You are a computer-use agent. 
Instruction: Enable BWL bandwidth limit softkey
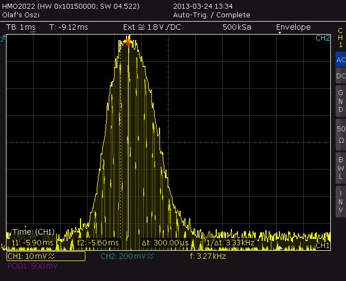pyautogui.click(x=340, y=168)
